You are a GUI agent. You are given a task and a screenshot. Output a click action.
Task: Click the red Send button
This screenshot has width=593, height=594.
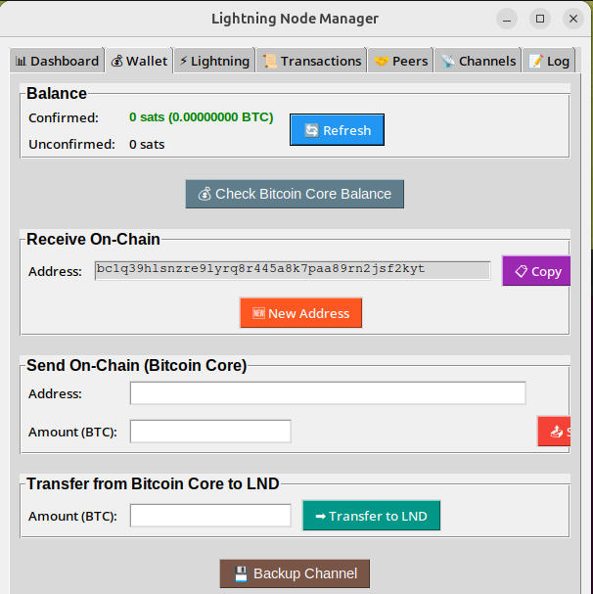pyautogui.click(x=555, y=431)
